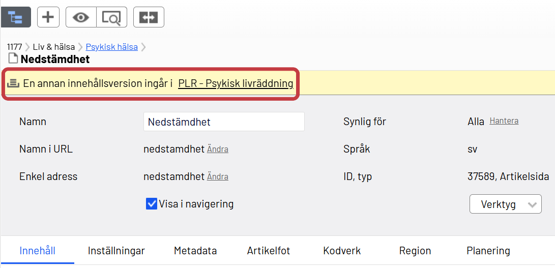Click into the Namn text field
The width and height of the screenshot is (555, 268).
point(224,122)
